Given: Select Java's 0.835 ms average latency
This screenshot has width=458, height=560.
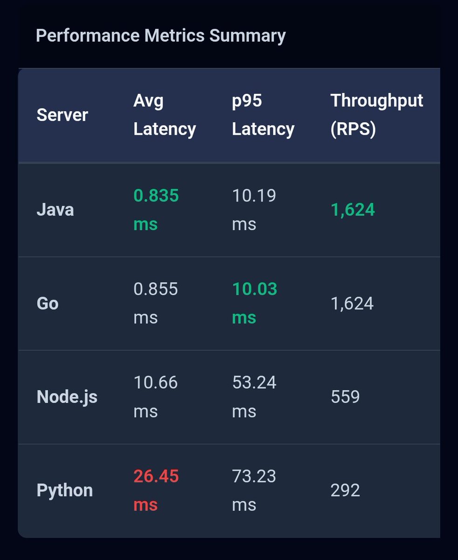Looking at the screenshot, I should [x=156, y=210].
